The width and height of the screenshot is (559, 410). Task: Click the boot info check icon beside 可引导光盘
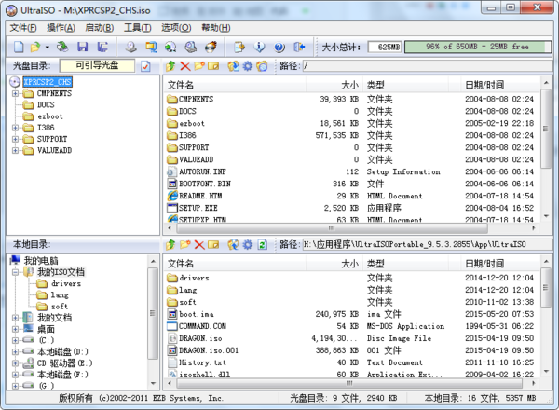pos(145,66)
